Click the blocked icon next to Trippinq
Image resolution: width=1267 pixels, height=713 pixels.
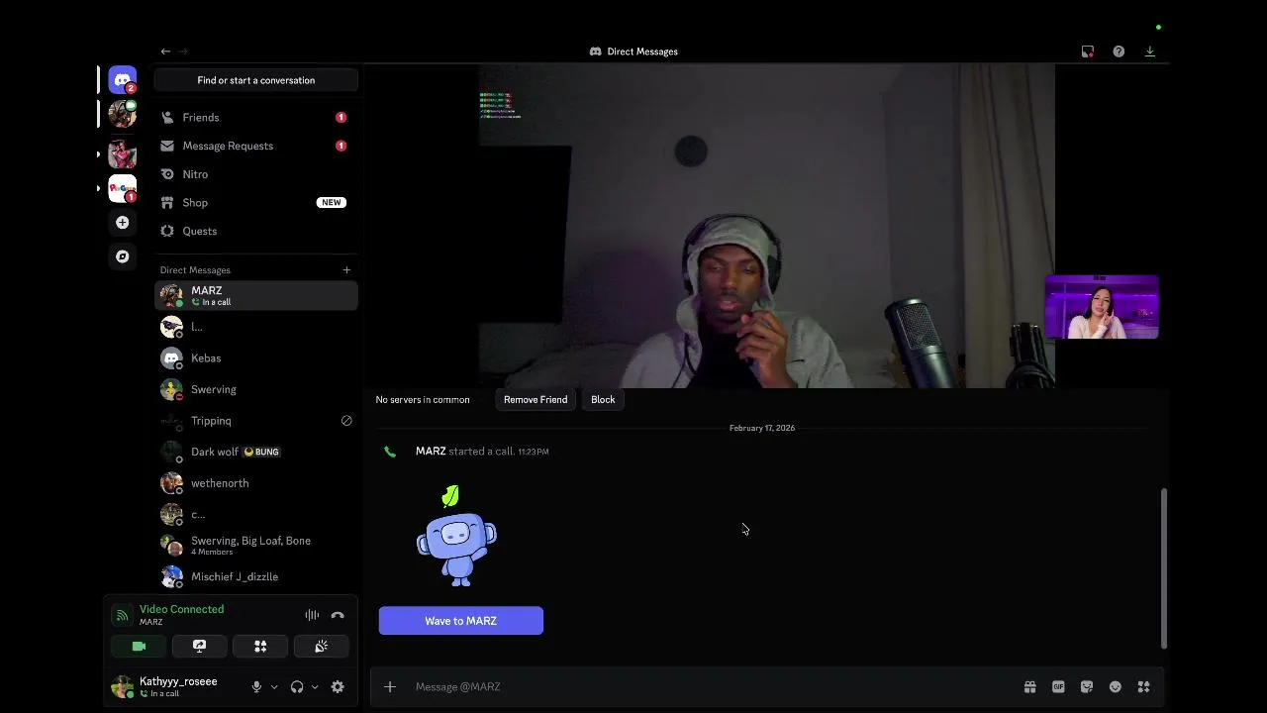(x=346, y=421)
